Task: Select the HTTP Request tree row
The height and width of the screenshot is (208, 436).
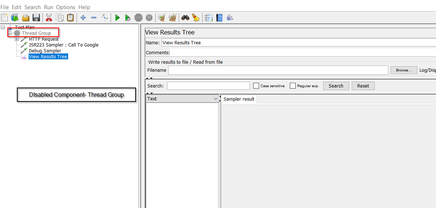Action: [44, 39]
